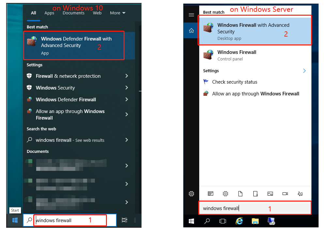Expand the Windows 10 Allow an app chevron
Image resolution: width=329 pixels, height=228 pixels.
[127, 114]
